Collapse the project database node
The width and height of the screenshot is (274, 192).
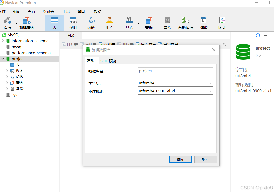point(3,59)
